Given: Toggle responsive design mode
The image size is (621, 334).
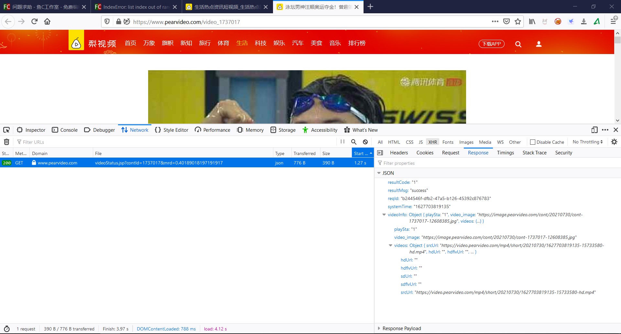Looking at the screenshot, I should (594, 130).
